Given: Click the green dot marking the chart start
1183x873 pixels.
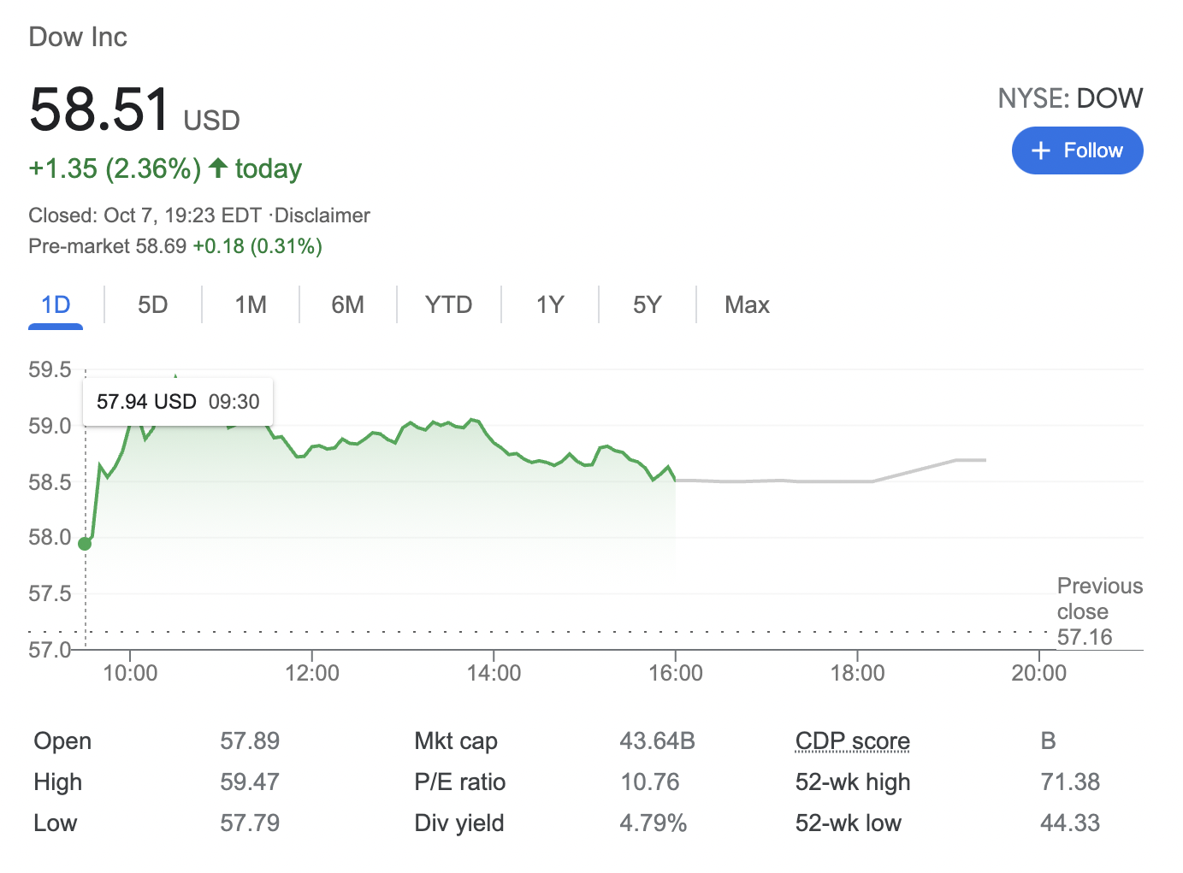Looking at the screenshot, I should coord(85,542).
